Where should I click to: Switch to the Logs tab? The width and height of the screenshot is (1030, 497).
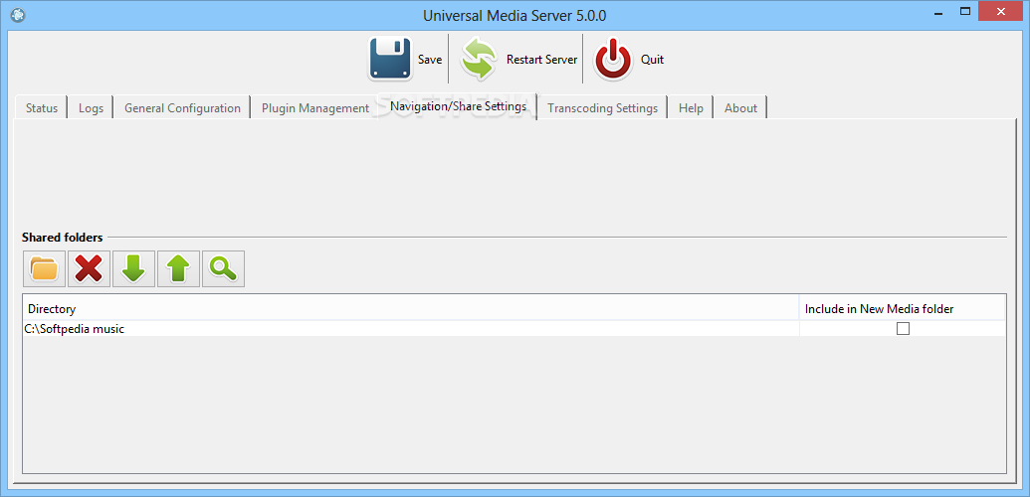click(x=91, y=108)
